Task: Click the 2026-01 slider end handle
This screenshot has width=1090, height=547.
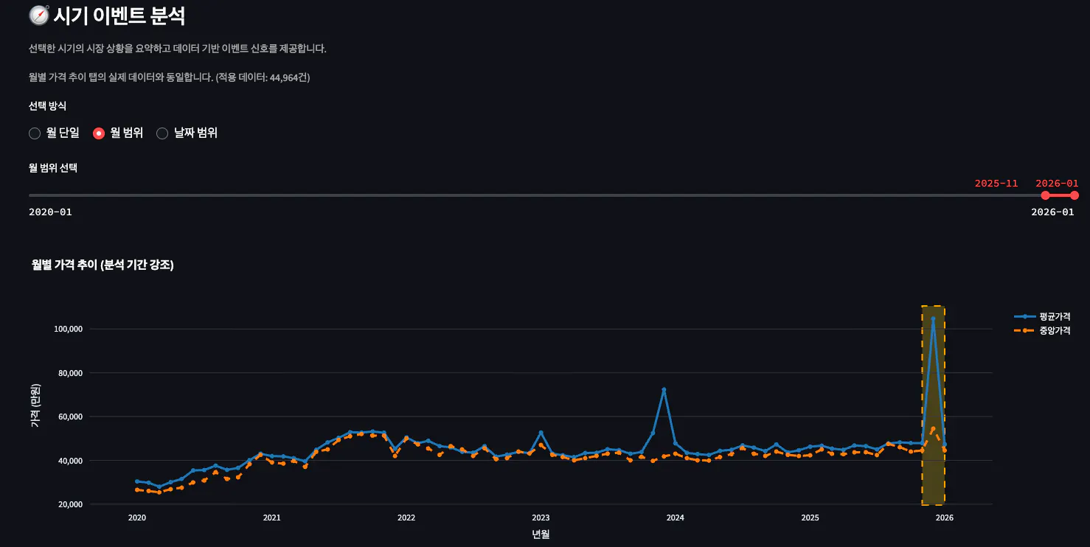Action: (x=1075, y=195)
